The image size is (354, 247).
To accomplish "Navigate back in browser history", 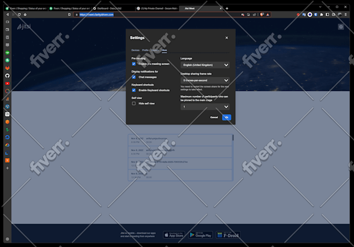I will [x=8, y=15].
